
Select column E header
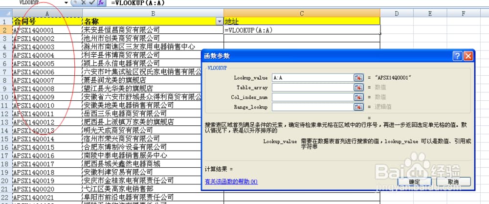[x=430, y=13]
